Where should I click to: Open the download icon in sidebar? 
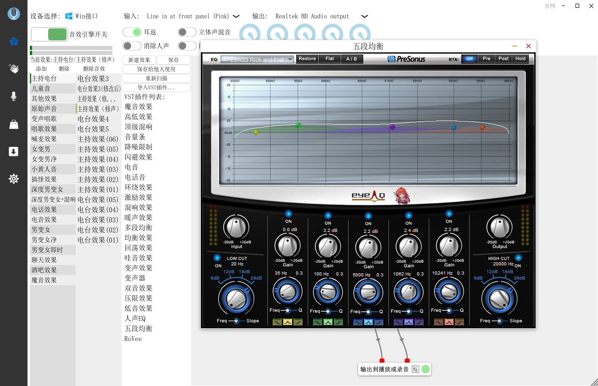(x=14, y=151)
